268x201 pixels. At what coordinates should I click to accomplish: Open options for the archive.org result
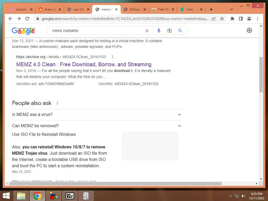pos(113,57)
